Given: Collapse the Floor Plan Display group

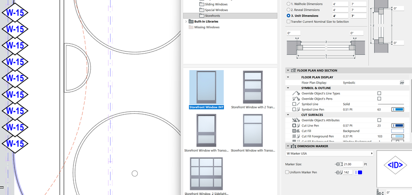Looking at the screenshot, I should click(288, 77).
